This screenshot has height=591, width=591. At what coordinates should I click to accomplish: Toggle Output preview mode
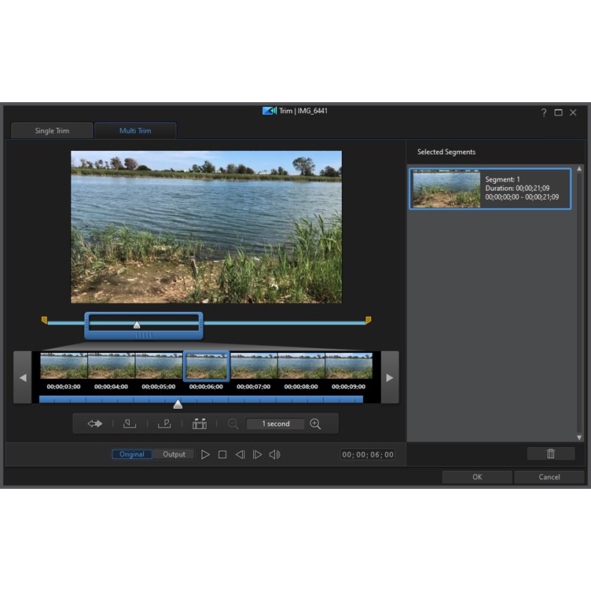[174, 454]
